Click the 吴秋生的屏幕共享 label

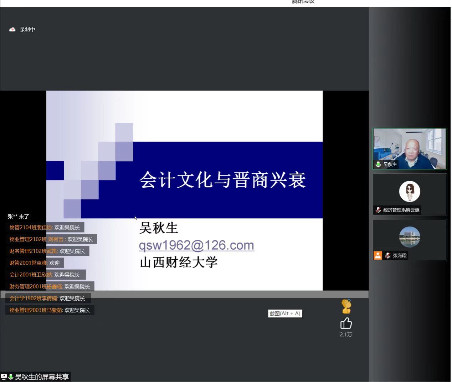[x=42, y=377]
